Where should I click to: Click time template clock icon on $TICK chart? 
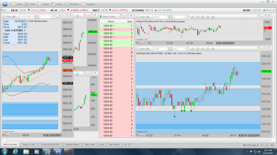[x=188, y=17]
